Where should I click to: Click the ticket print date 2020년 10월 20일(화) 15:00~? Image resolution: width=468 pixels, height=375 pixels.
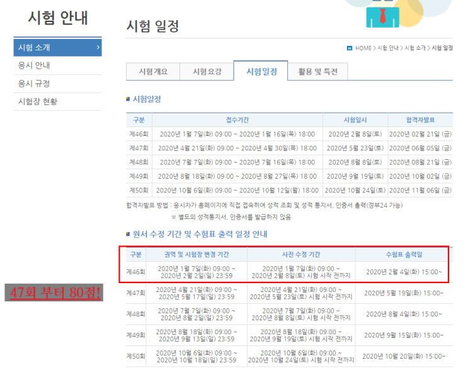click(x=404, y=356)
